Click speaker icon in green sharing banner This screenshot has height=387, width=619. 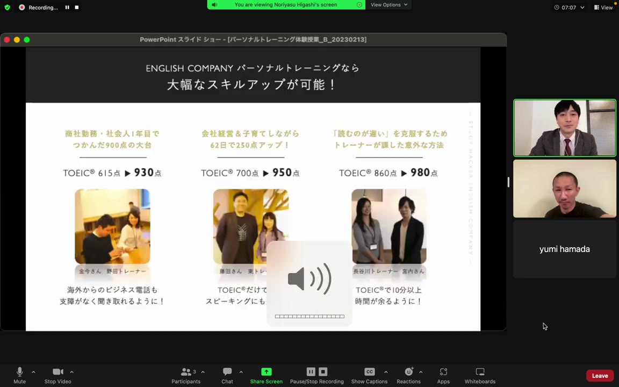coord(214,5)
